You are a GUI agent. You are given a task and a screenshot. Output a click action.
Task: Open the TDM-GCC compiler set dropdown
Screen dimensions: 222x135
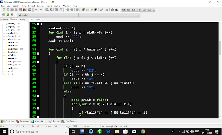point(138,10)
